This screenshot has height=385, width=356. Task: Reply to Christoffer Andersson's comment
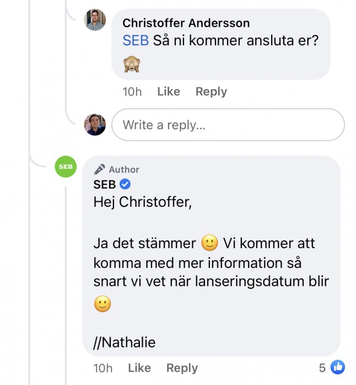pos(211,92)
